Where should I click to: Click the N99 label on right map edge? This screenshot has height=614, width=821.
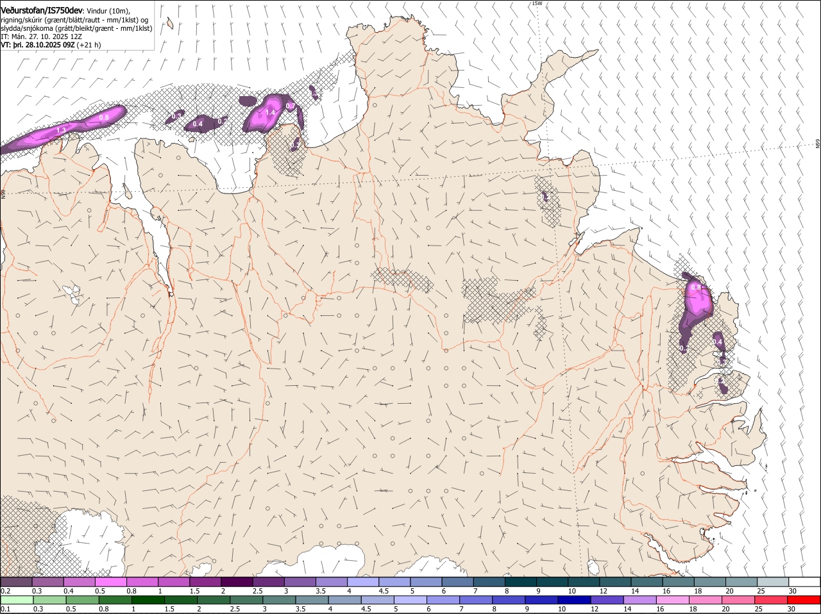(x=818, y=144)
